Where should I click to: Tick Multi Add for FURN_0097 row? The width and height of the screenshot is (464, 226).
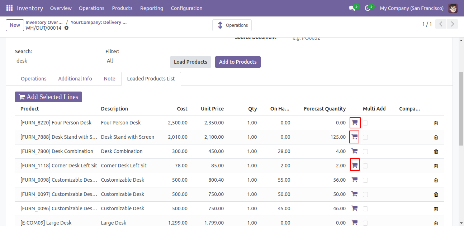tap(365, 195)
